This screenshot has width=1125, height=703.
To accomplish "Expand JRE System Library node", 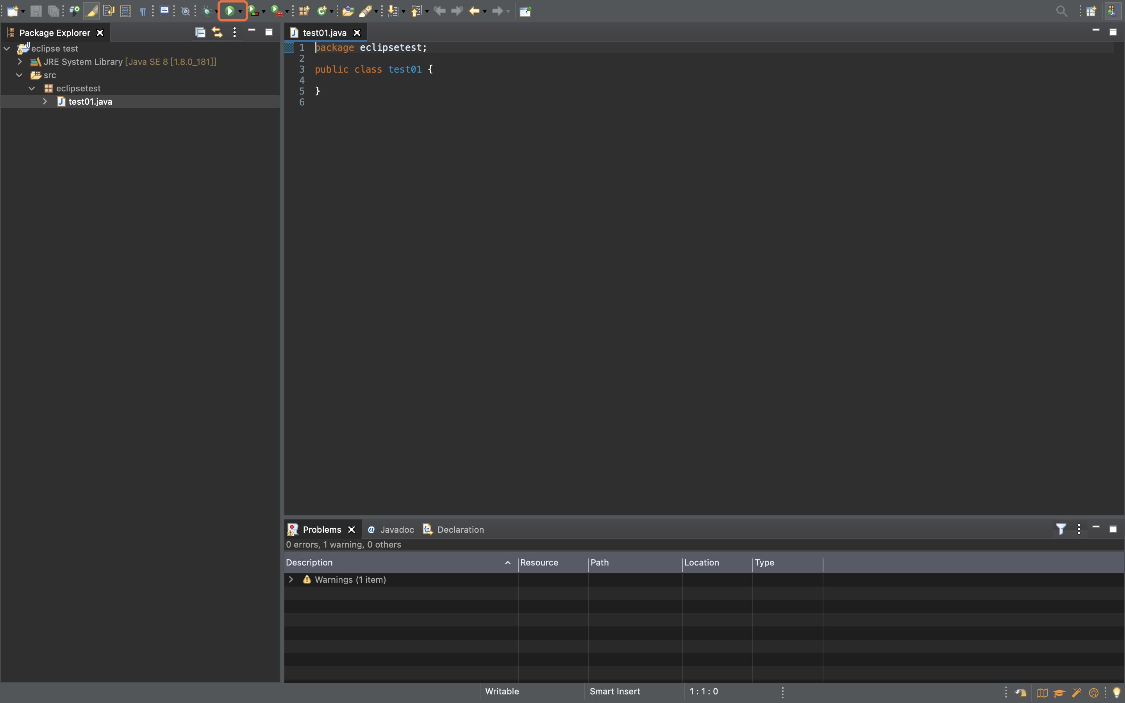I will (x=20, y=61).
